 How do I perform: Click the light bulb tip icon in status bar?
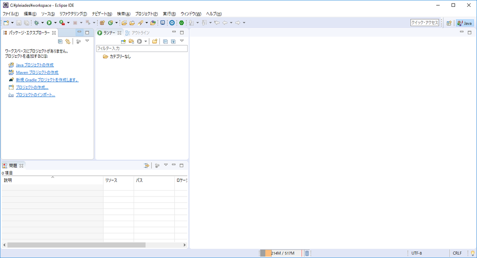tap(473, 253)
